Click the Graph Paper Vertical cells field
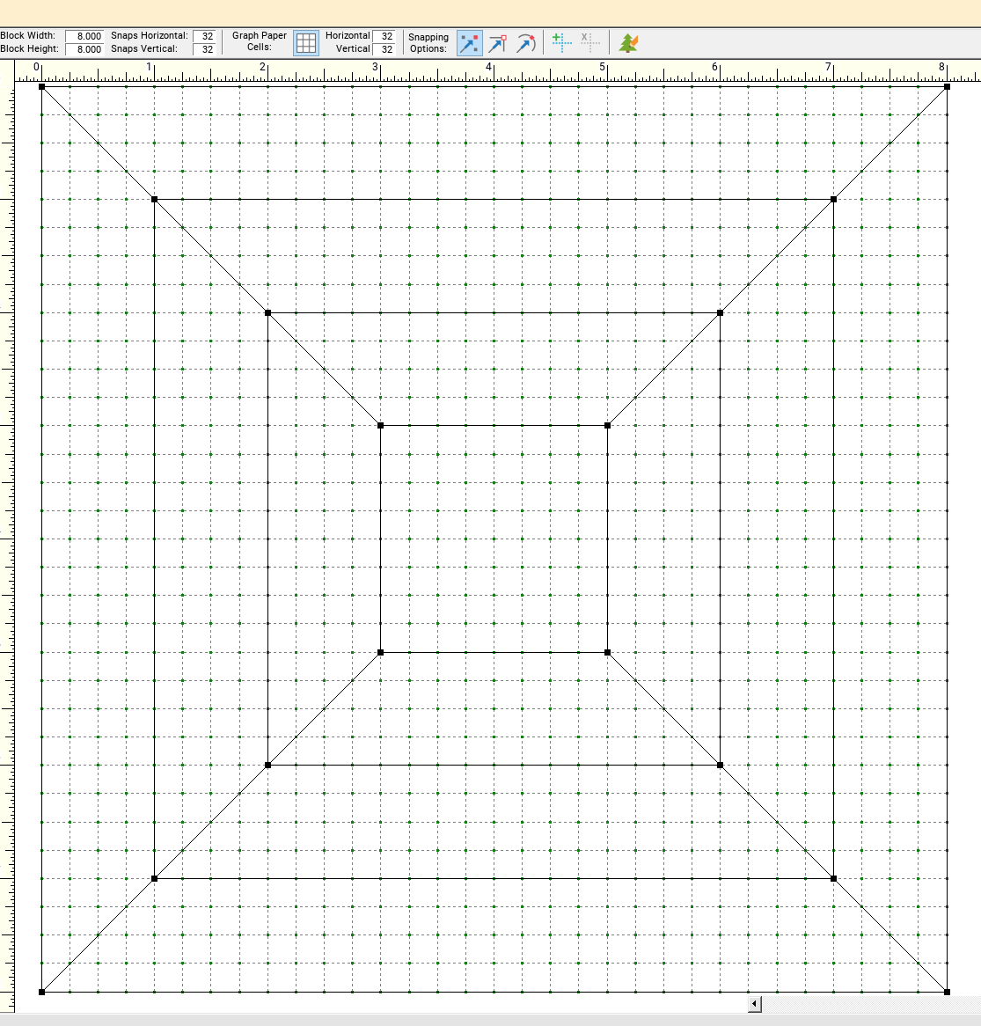 click(384, 49)
